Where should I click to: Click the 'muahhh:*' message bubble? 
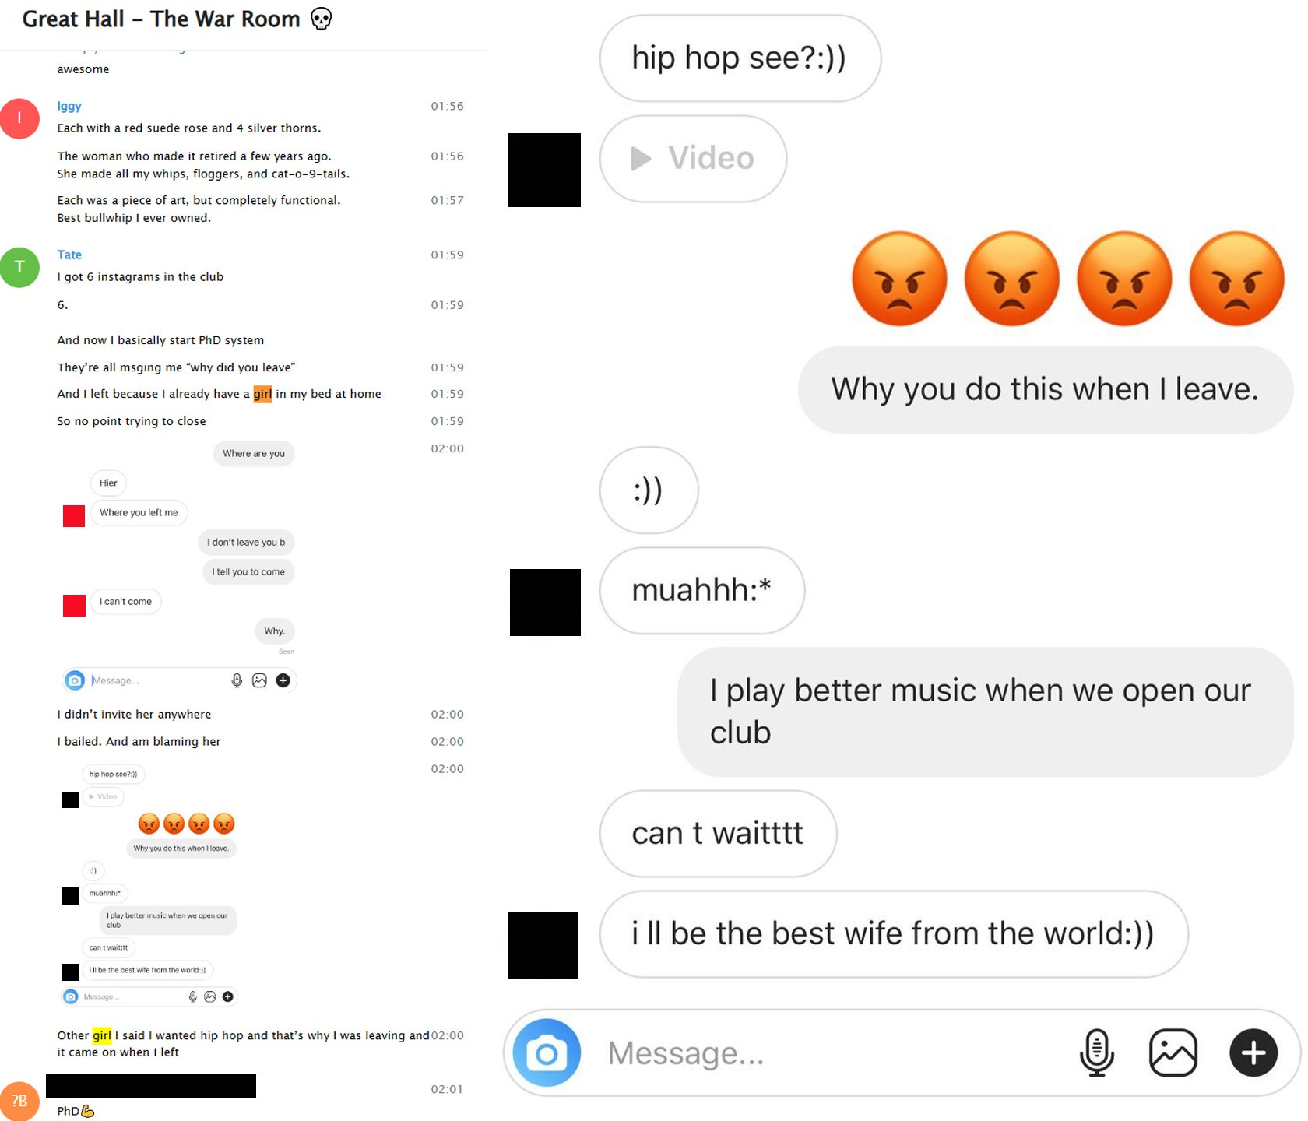click(x=701, y=590)
